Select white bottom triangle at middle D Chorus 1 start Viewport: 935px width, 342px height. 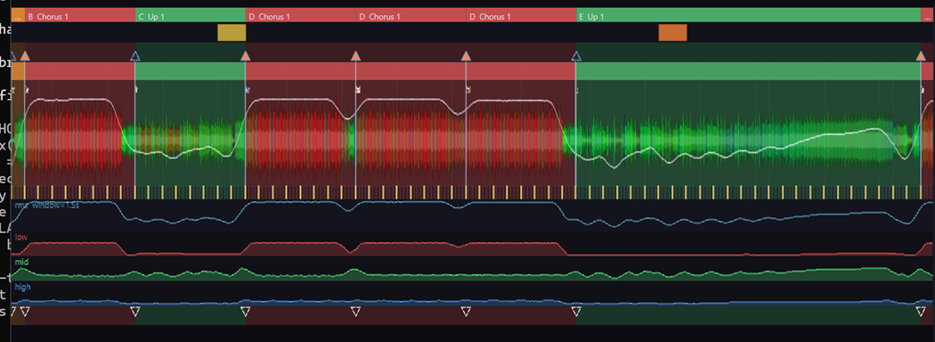[x=355, y=311]
